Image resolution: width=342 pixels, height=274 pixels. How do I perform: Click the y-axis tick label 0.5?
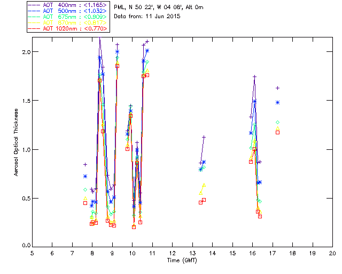(x=26, y=199)
